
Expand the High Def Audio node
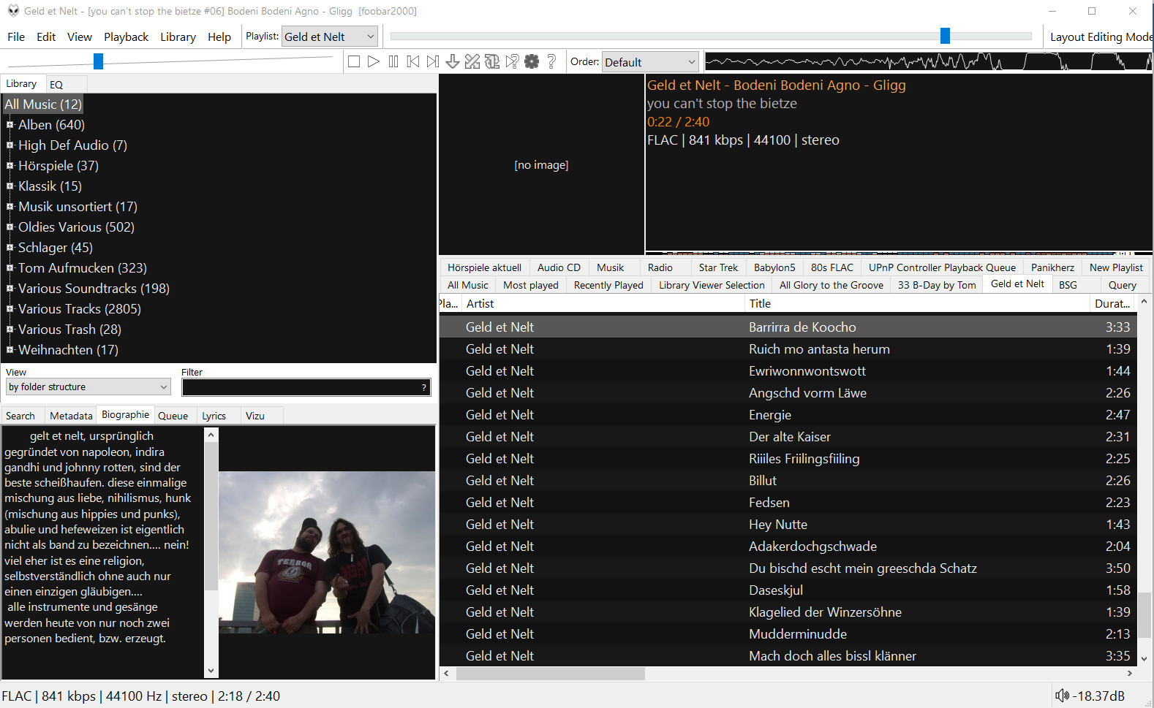(10, 145)
